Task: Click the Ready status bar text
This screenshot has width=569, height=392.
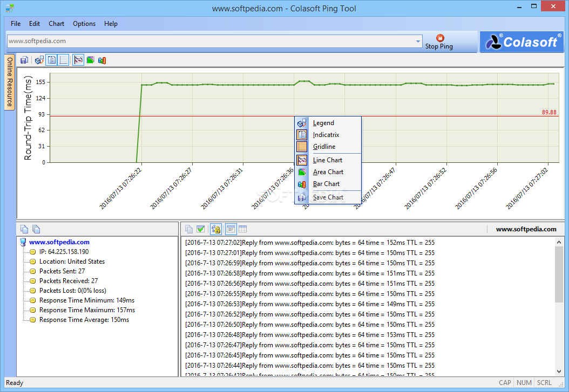Action: 15,383
